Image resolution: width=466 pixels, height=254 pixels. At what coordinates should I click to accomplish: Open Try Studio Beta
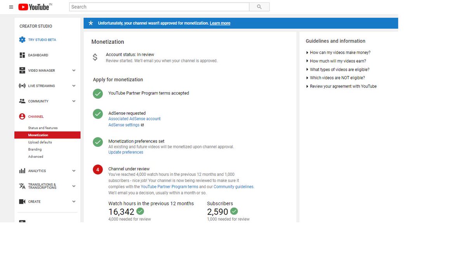pos(42,40)
